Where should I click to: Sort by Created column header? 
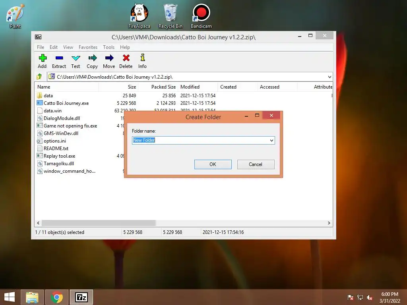(237, 87)
